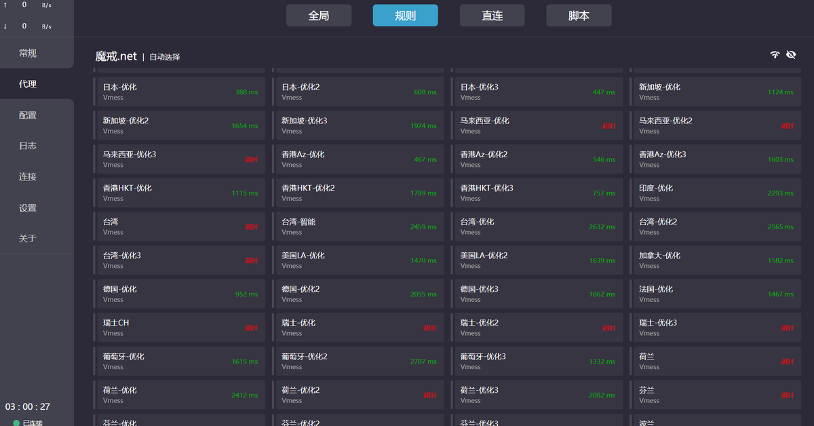This screenshot has height=426, width=814.
Task: Select the 瑞士CH proxy node
Action: (179, 328)
